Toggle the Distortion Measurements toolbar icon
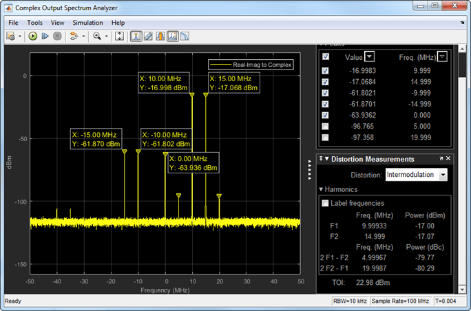 (x=173, y=36)
